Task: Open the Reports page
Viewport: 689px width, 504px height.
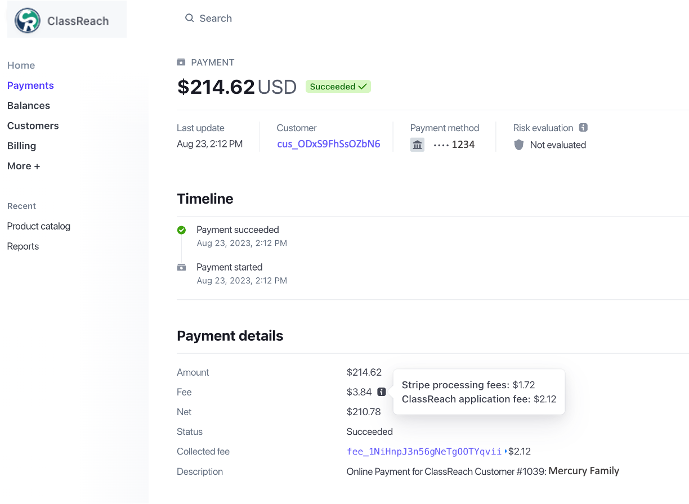Action: click(x=23, y=246)
